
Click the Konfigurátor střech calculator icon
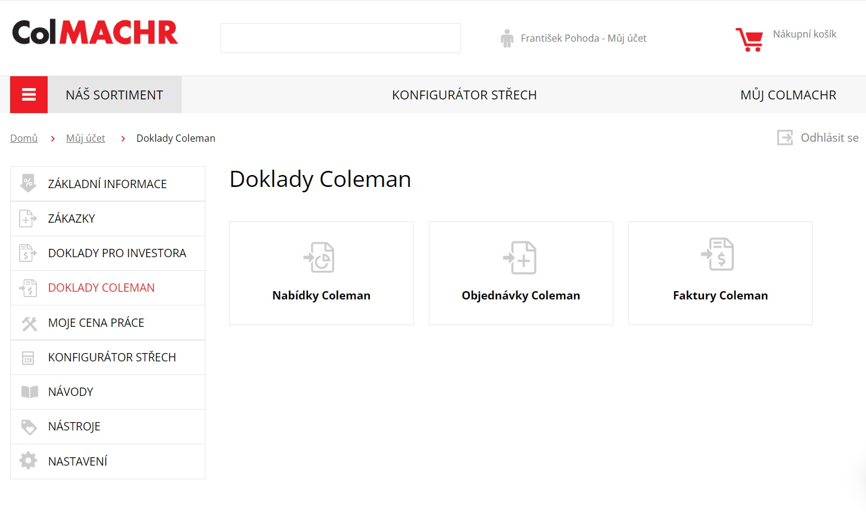coord(28,358)
